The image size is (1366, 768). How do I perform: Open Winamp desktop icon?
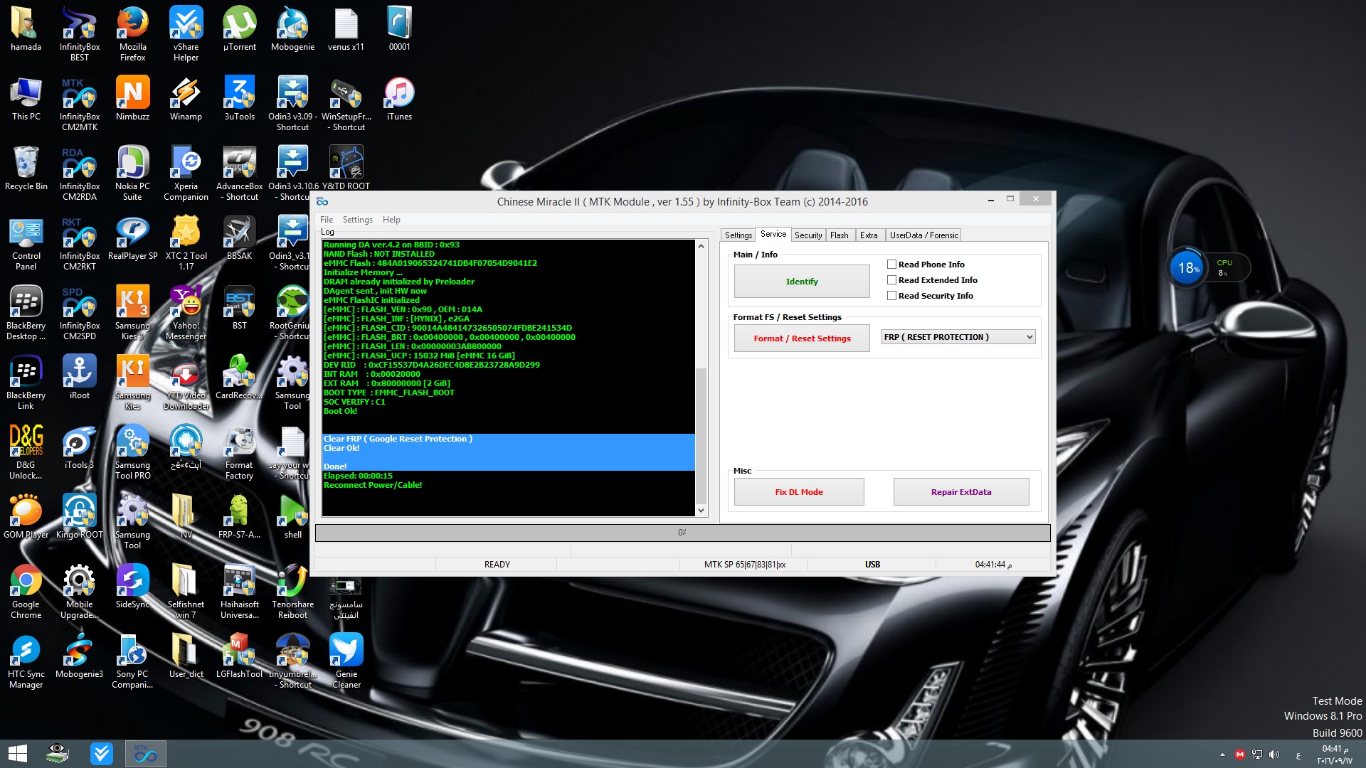(186, 98)
